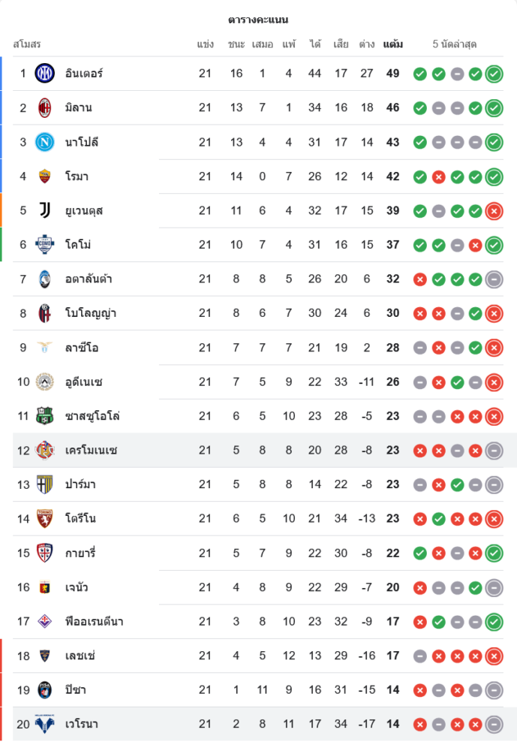Sort by the แต้ม column header

392,44
